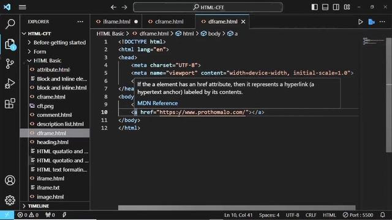Click dframe.html in the breadcrumb

(154, 34)
